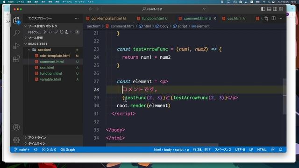The width and height of the screenshot is (299, 168).
Task: Split the editor to the right
Action: coord(273,18)
